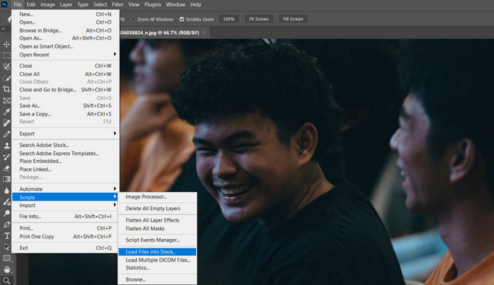Screen dimensions: 494x285
Task: Select the Adjustment Brush tool
Action: 7,202
